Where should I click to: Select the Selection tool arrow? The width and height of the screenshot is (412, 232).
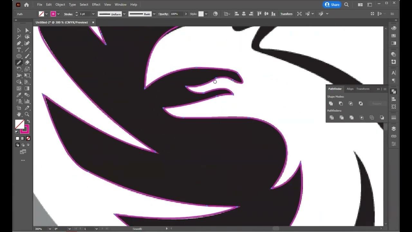point(19,30)
